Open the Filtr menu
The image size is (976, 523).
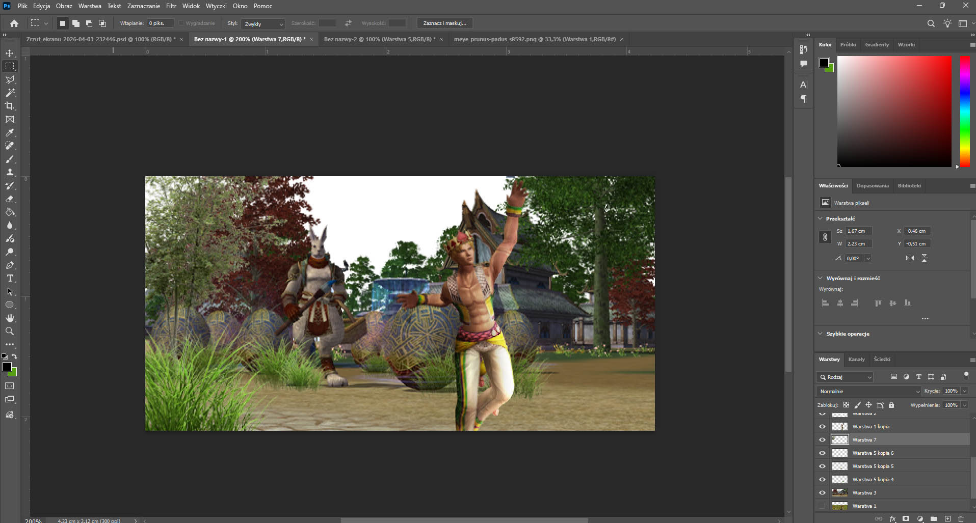pyautogui.click(x=171, y=6)
